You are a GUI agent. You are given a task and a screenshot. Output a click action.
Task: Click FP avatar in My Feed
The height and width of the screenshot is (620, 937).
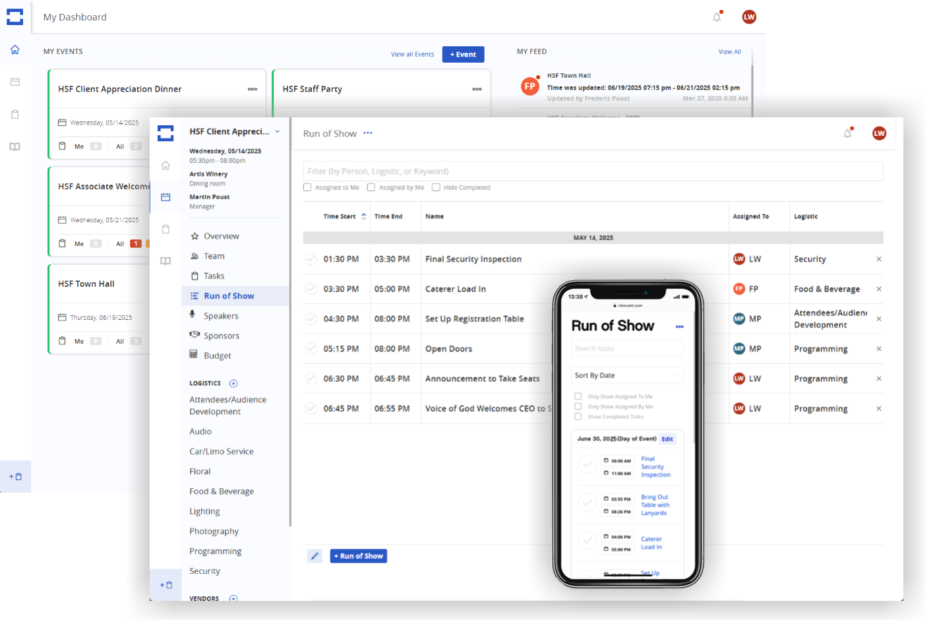tap(529, 86)
